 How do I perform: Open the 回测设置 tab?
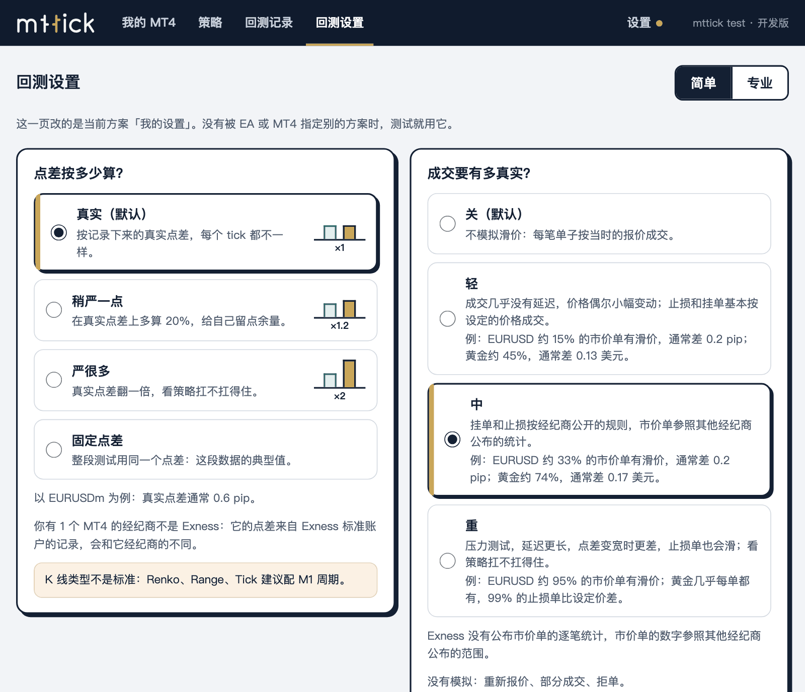[x=340, y=23]
